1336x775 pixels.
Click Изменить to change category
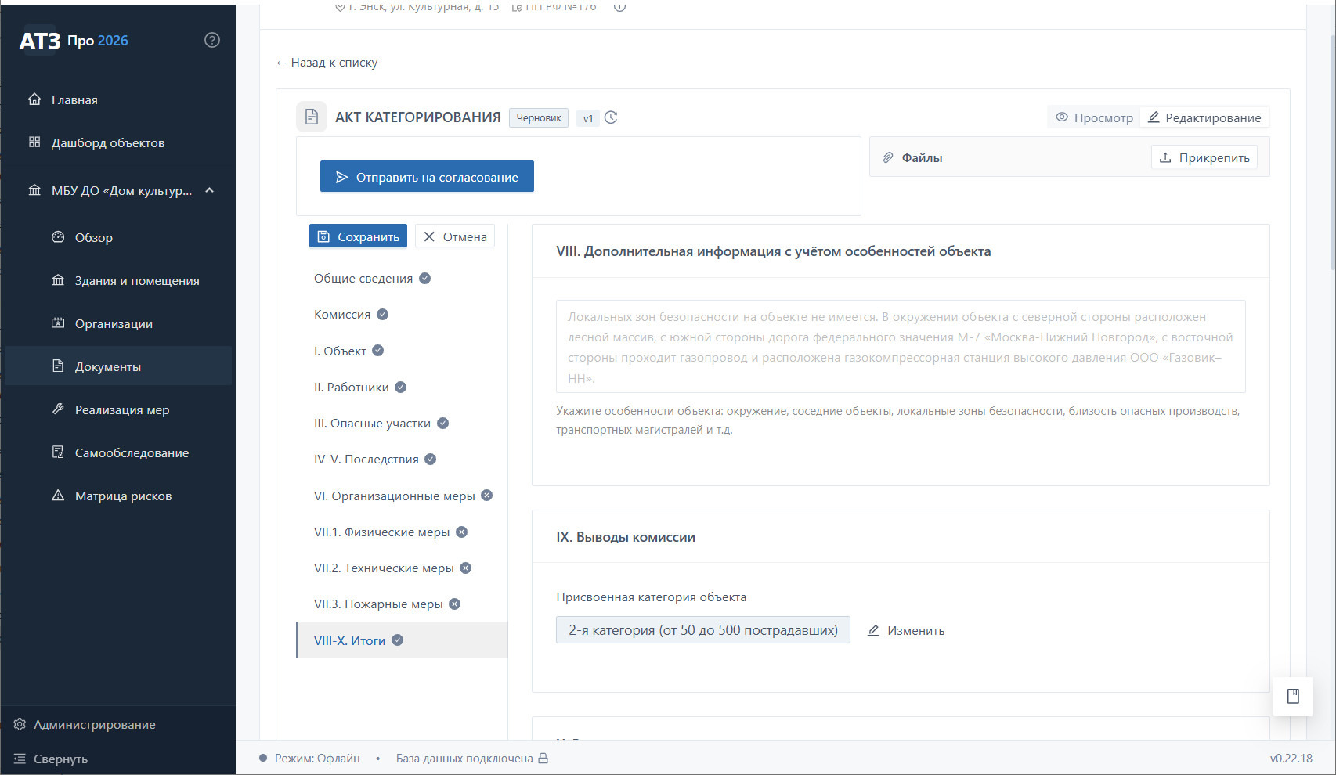coord(906,630)
